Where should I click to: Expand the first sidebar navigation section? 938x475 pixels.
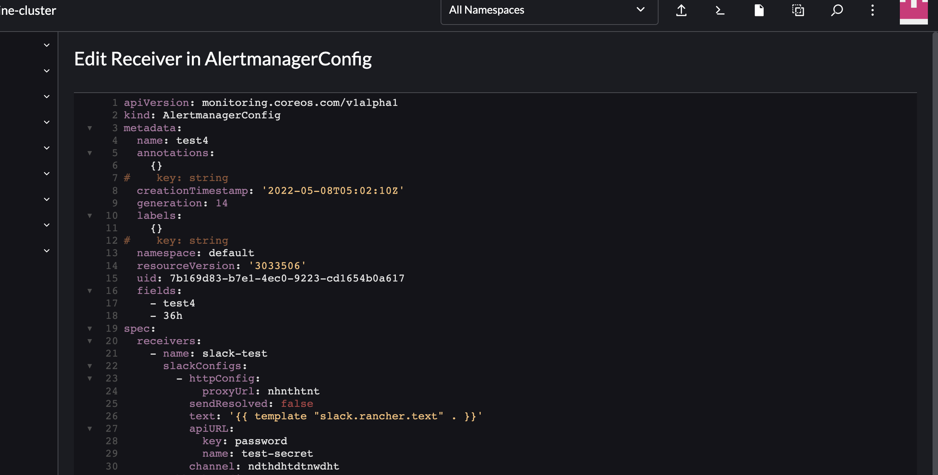(x=46, y=45)
